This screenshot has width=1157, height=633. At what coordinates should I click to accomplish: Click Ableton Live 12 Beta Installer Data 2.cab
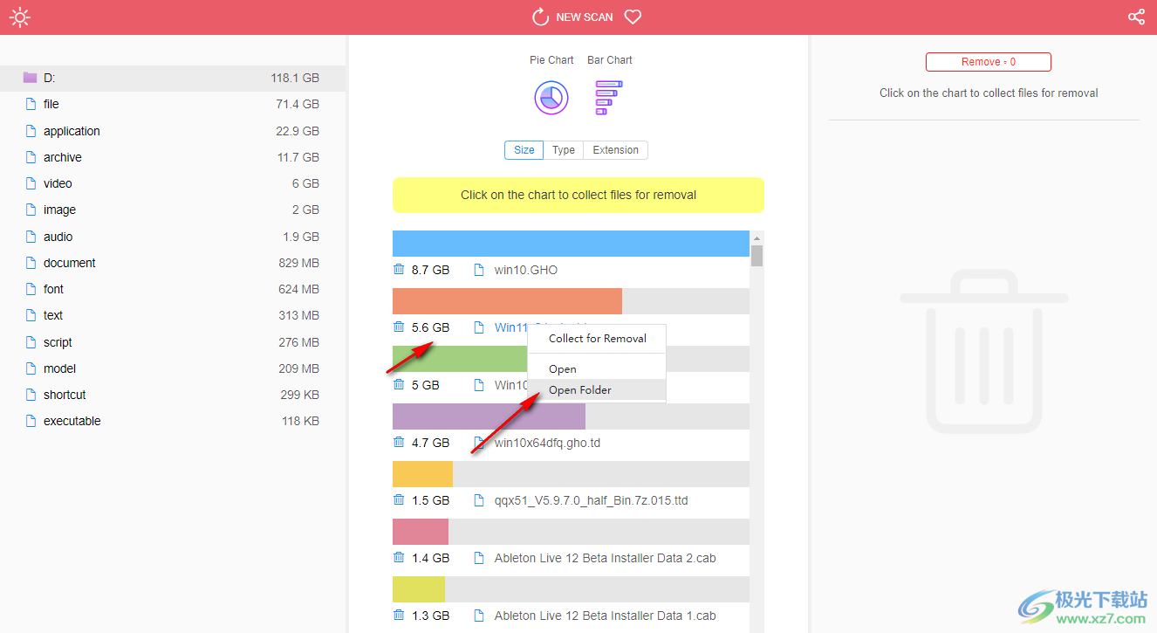pos(605,558)
